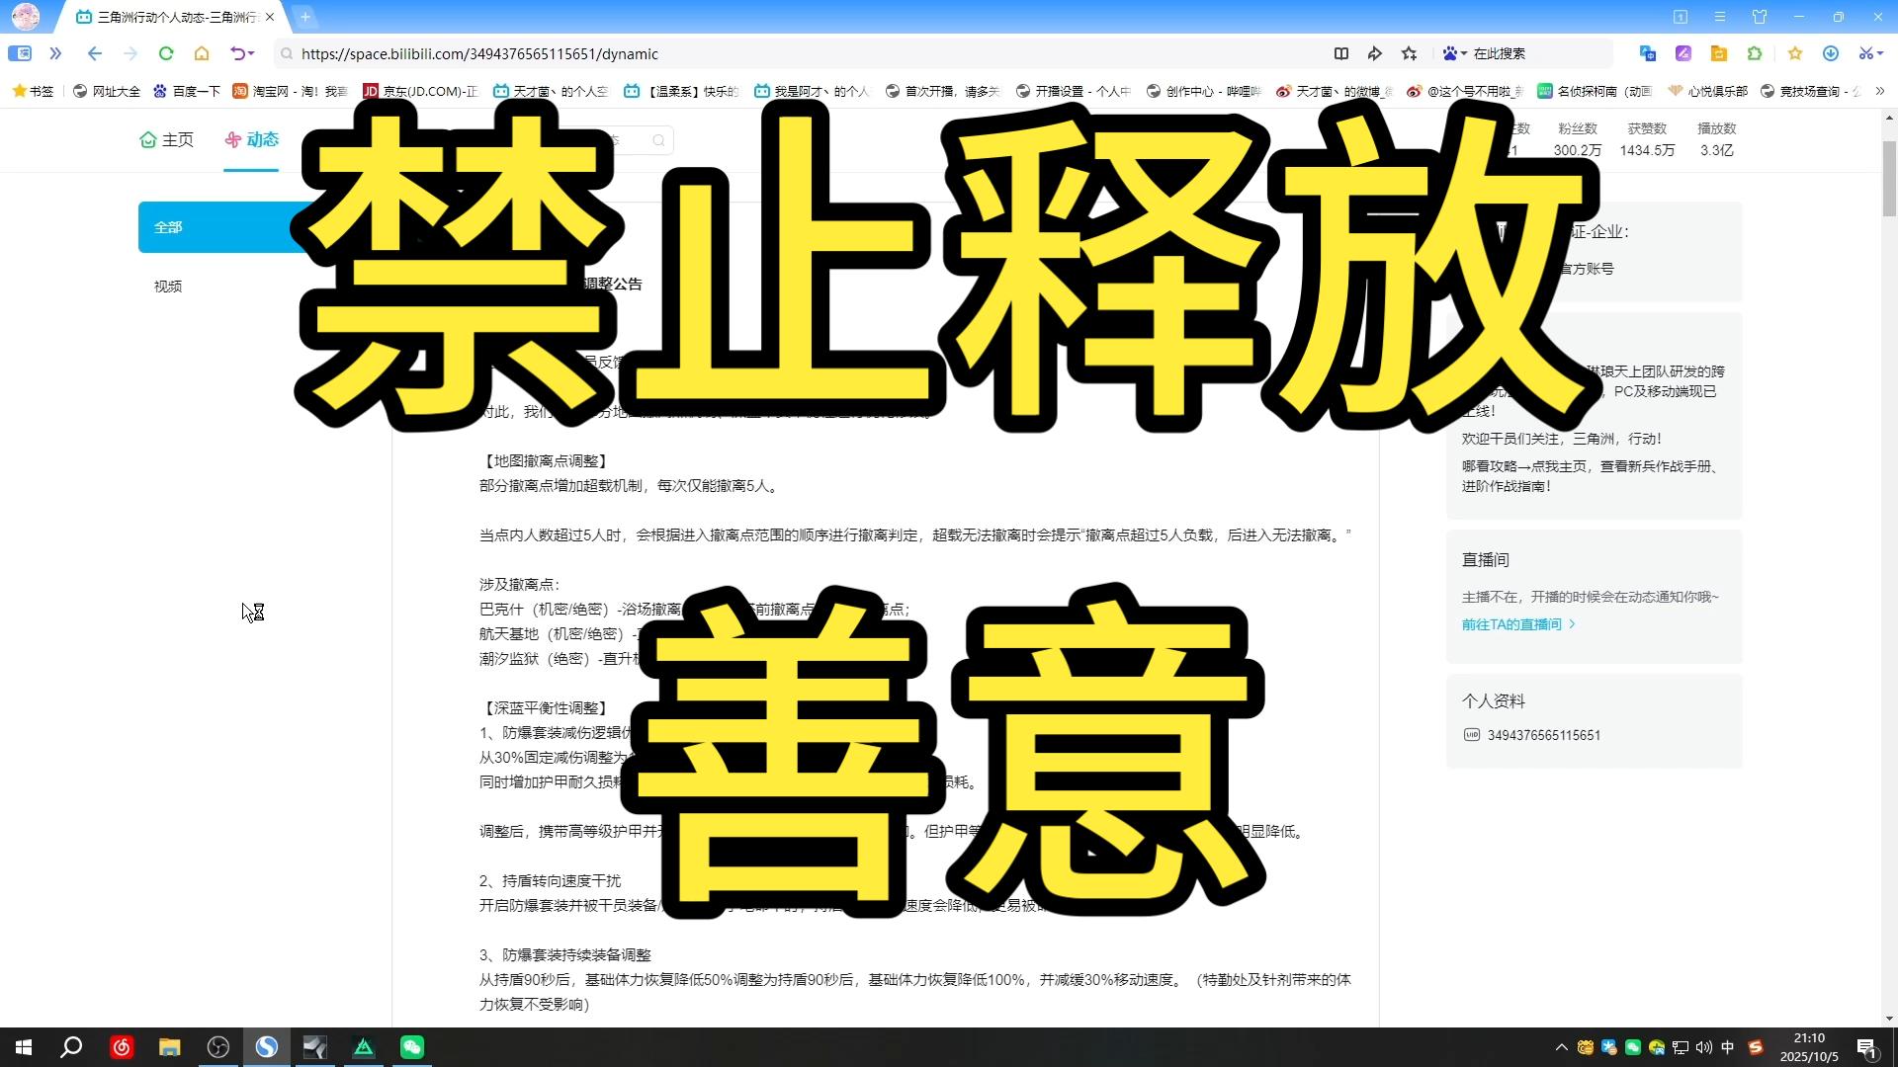Open WeChat from the taskbar
The width and height of the screenshot is (1898, 1067).
(x=412, y=1047)
